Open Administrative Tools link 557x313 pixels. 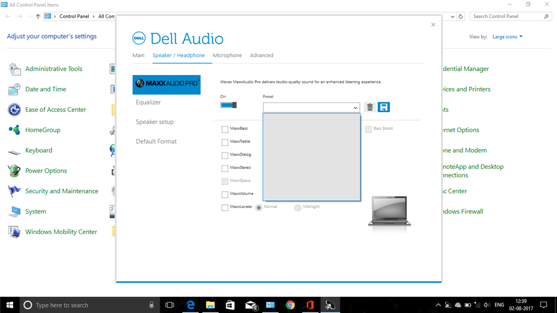54,69
